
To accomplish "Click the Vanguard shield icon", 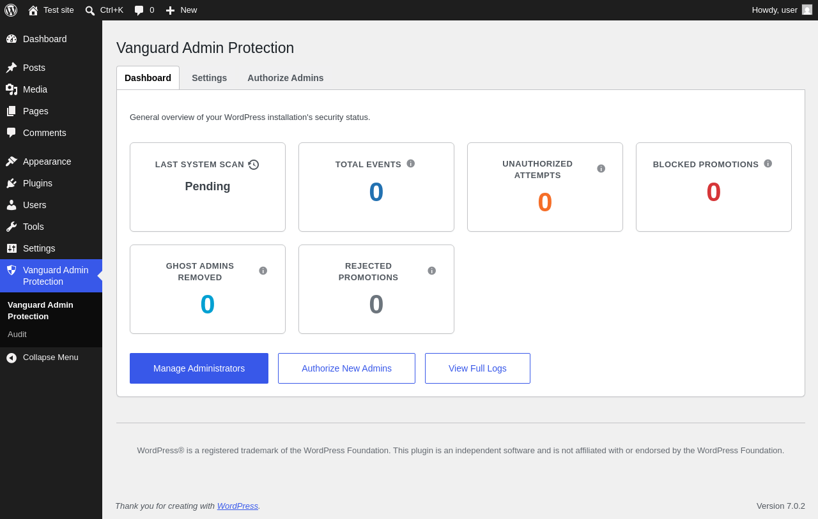I will (x=12, y=270).
